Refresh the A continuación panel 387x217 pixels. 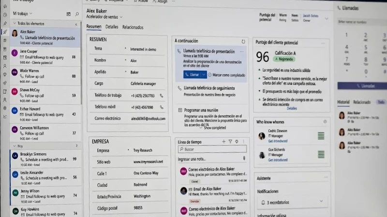pos(243,41)
